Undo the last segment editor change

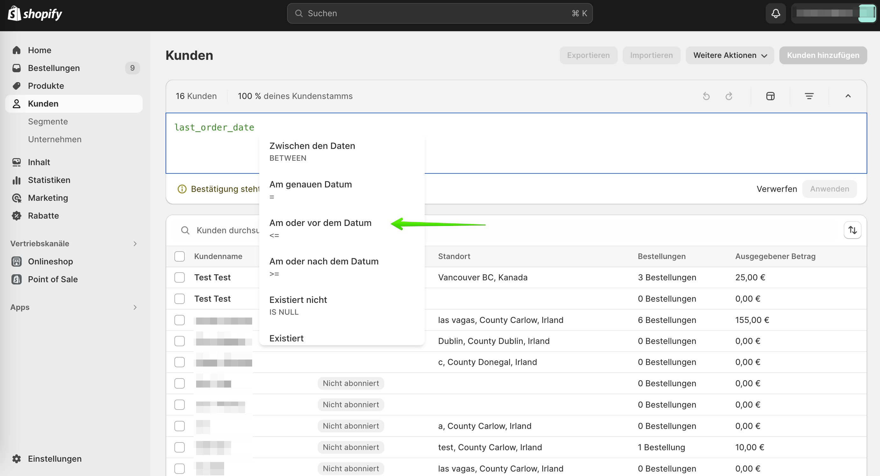[706, 96]
